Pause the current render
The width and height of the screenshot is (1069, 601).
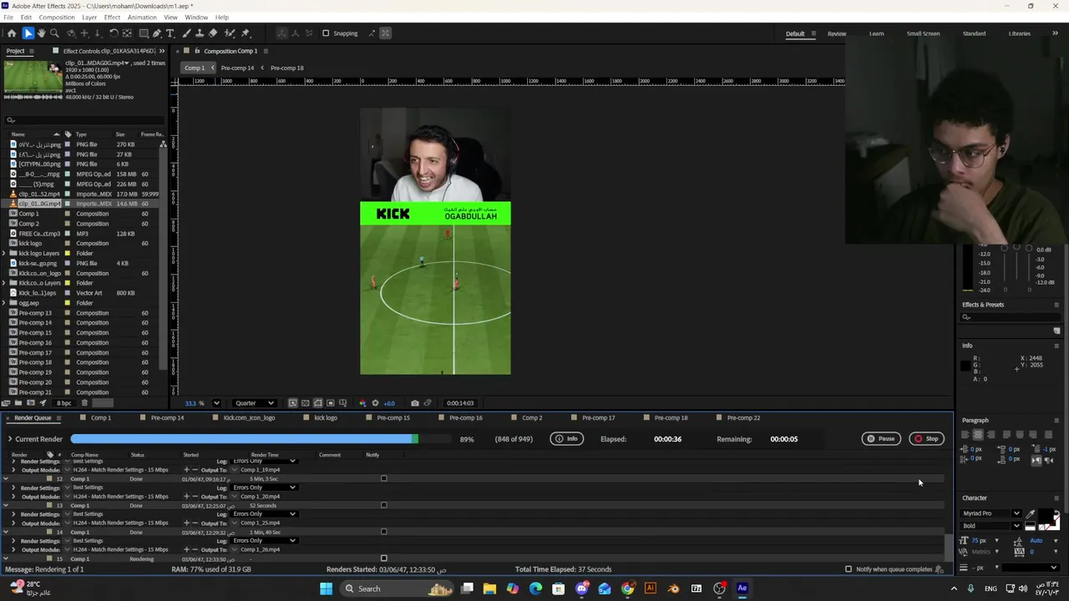(881, 439)
